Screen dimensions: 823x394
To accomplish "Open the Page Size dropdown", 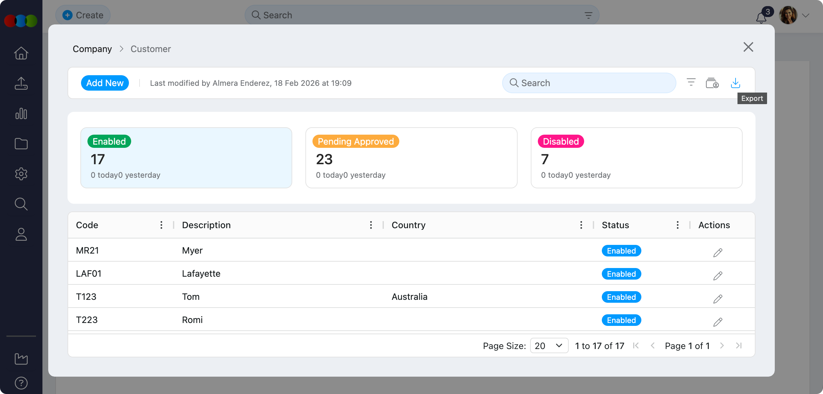I will click(549, 345).
